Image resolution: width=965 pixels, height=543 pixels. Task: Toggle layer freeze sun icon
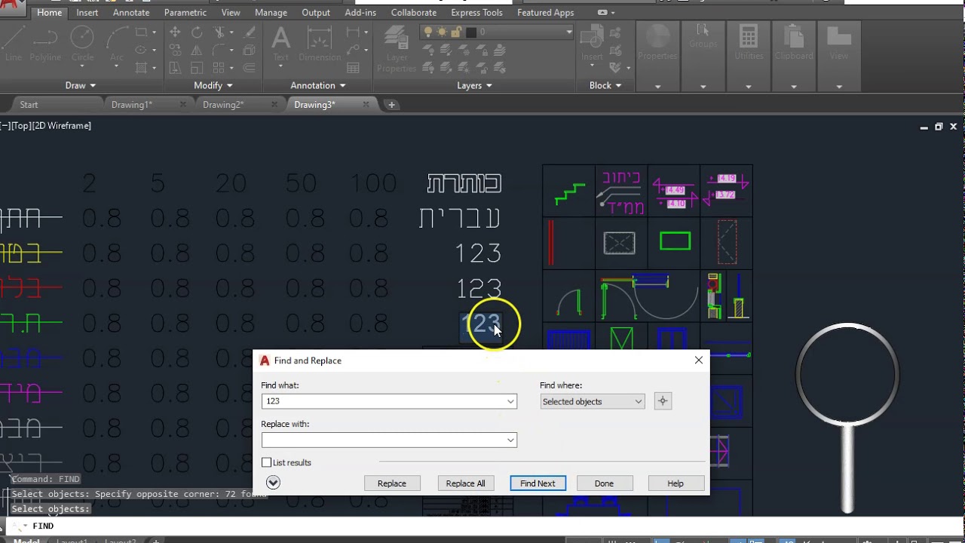[443, 32]
